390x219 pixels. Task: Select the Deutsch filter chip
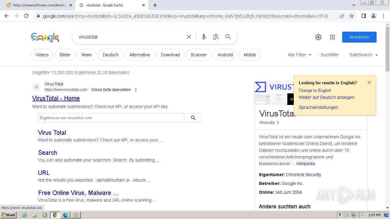pos(111,55)
